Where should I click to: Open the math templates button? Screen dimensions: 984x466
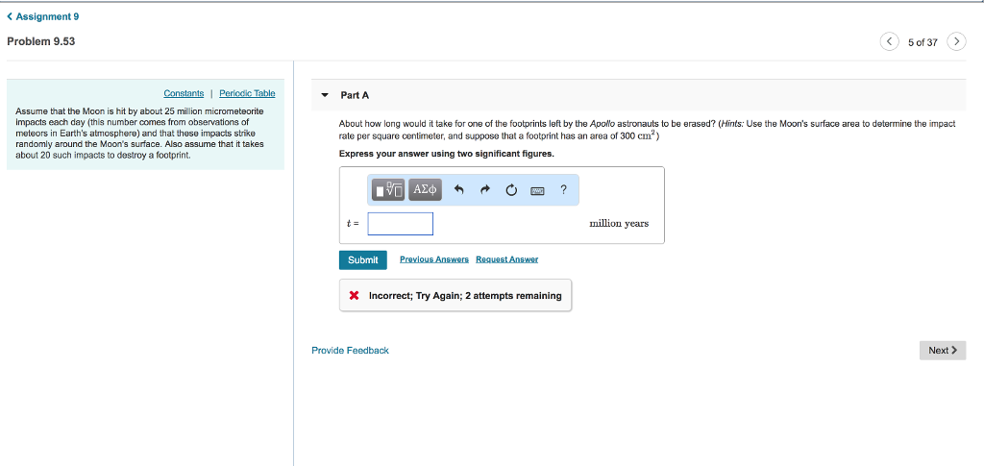(388, 189)
